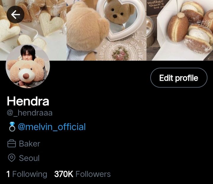
Task: Tap the Following word label
Action: tap(30, 174)
